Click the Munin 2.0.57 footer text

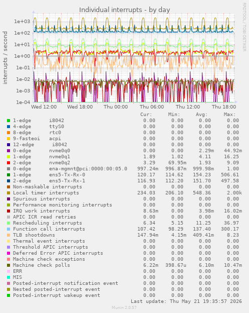(x=124, y=307)
